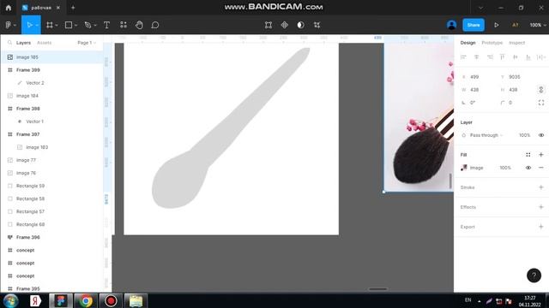Screen dimensions: 549x308
Task: Toggle constrain proportions lock
Action: point(541,90)
